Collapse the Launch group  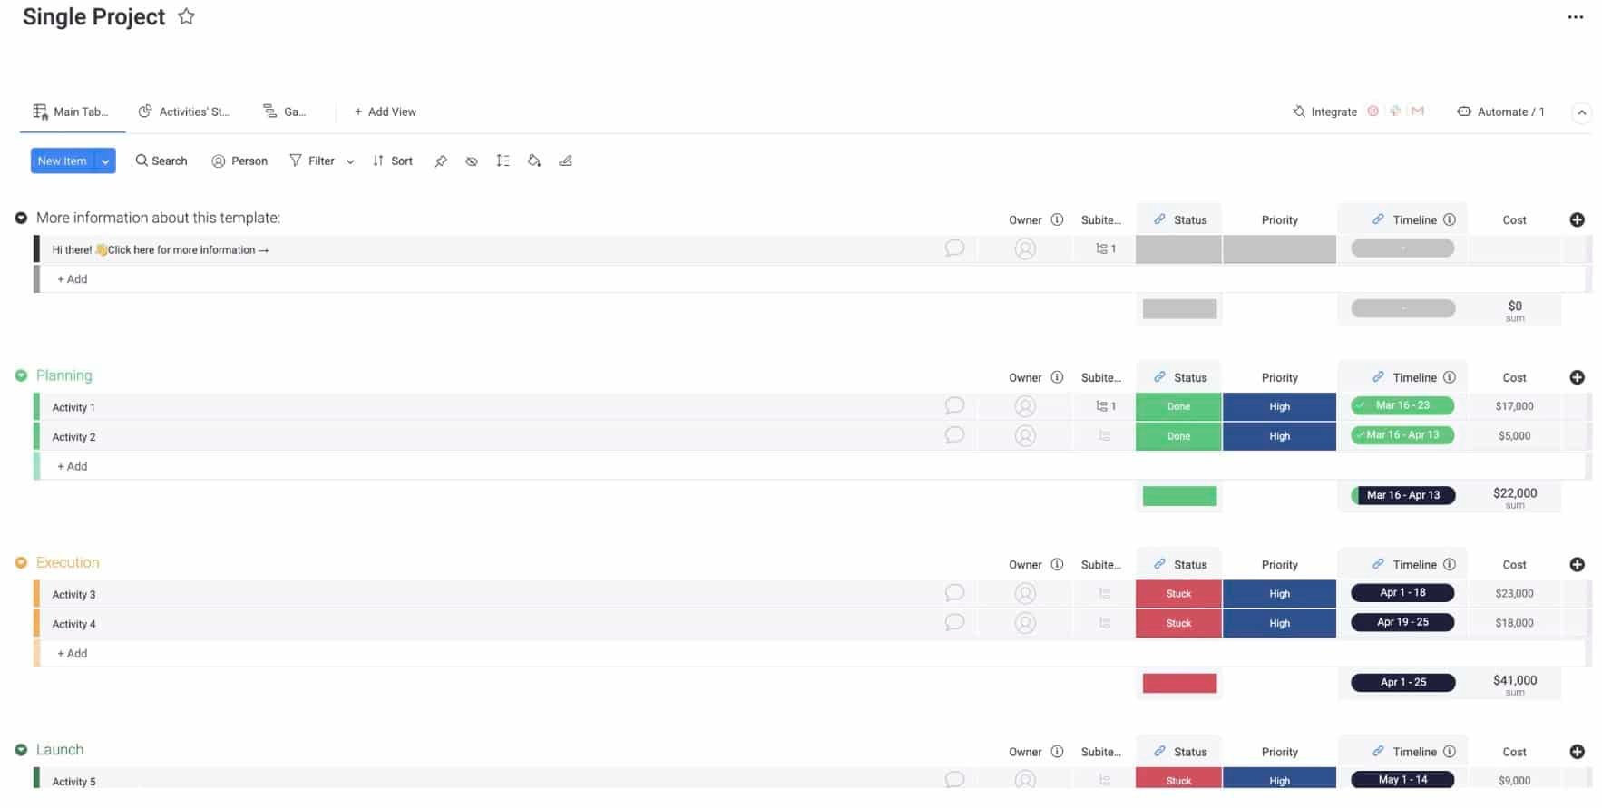[21, 750]
